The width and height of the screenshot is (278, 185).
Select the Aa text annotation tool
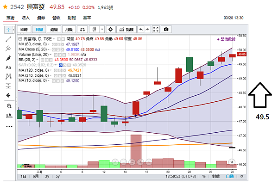click(x=8, y=68)
